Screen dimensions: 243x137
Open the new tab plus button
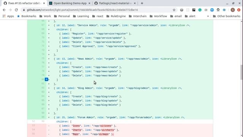point(142,3)
